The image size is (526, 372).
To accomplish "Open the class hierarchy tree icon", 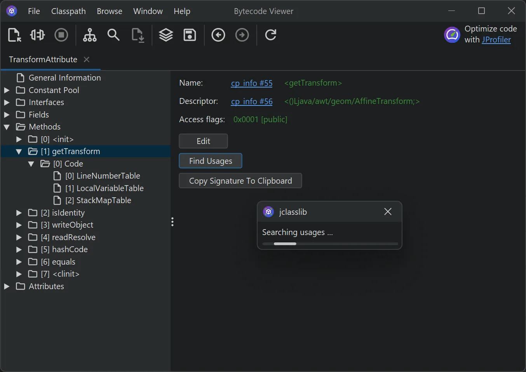I will click(90, 35).
